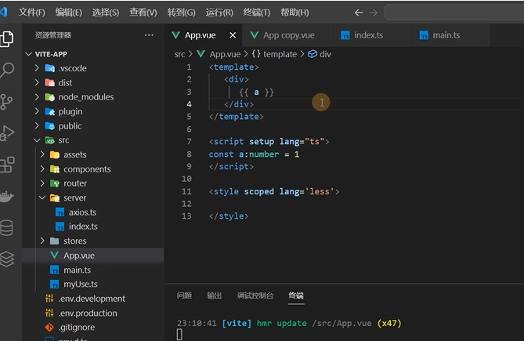524x341 pixels.
Task: Click the terminal cursor line
Action: coord(179,334)
